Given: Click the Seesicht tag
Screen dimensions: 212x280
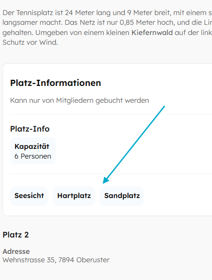Looking at the screenshot, I should (x=29, y=196).
